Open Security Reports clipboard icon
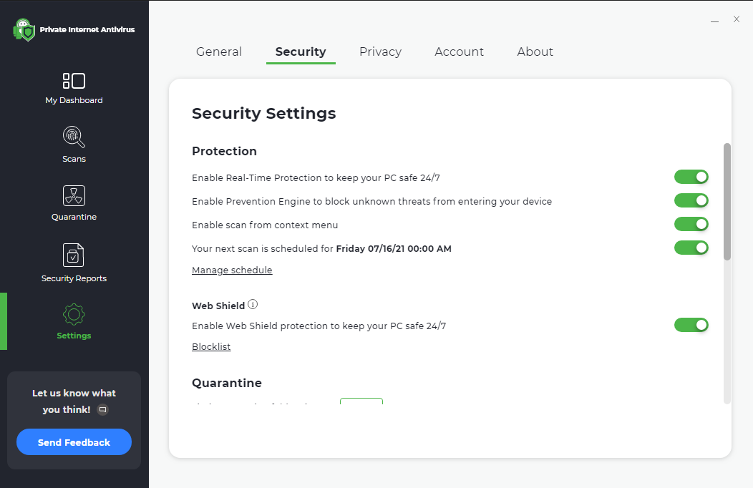 tap(74, 255)
